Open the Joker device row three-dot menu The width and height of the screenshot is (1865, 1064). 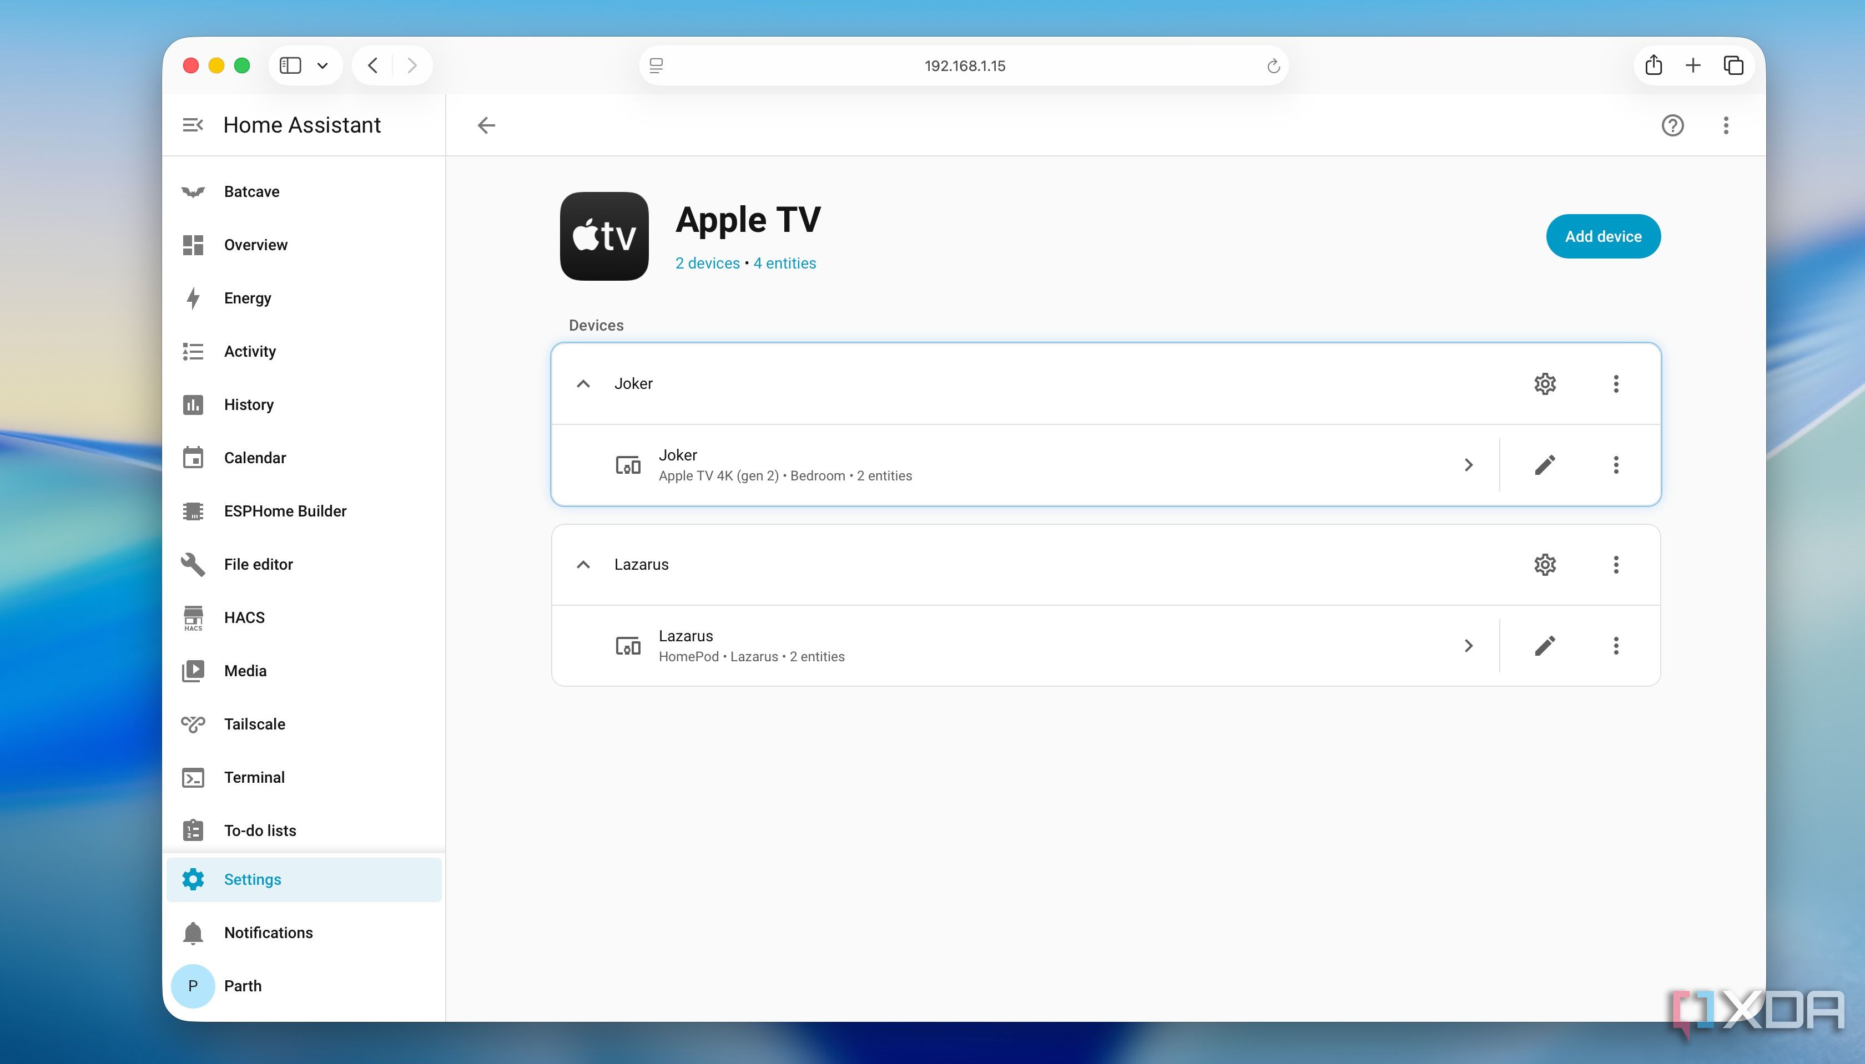coord(1616,465)
